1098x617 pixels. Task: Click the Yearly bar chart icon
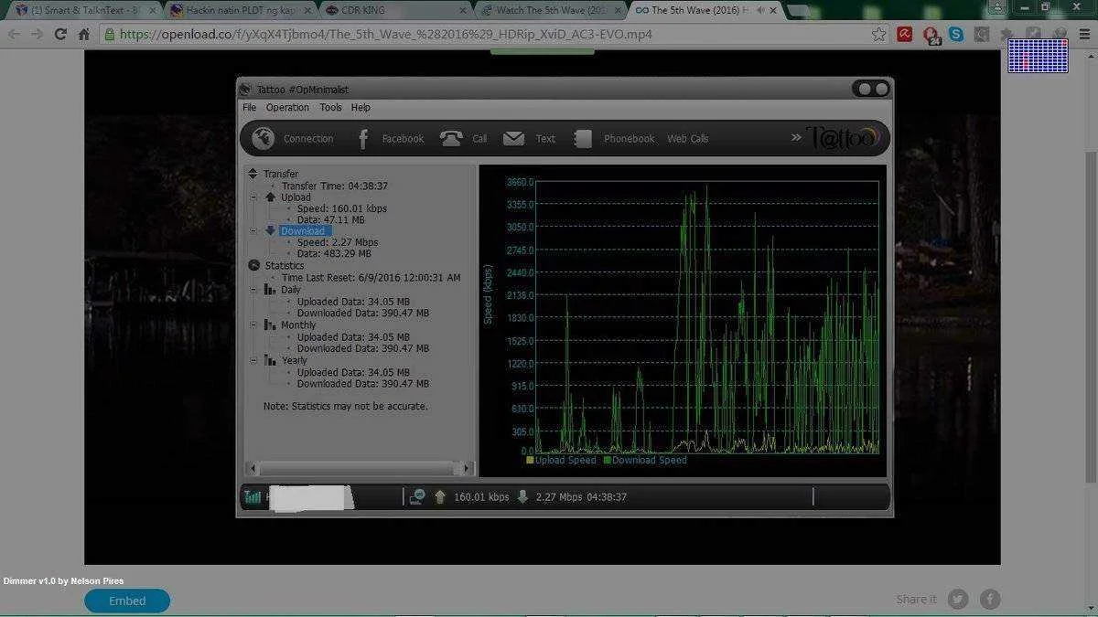pyautogui.click(x=270, y=360)
